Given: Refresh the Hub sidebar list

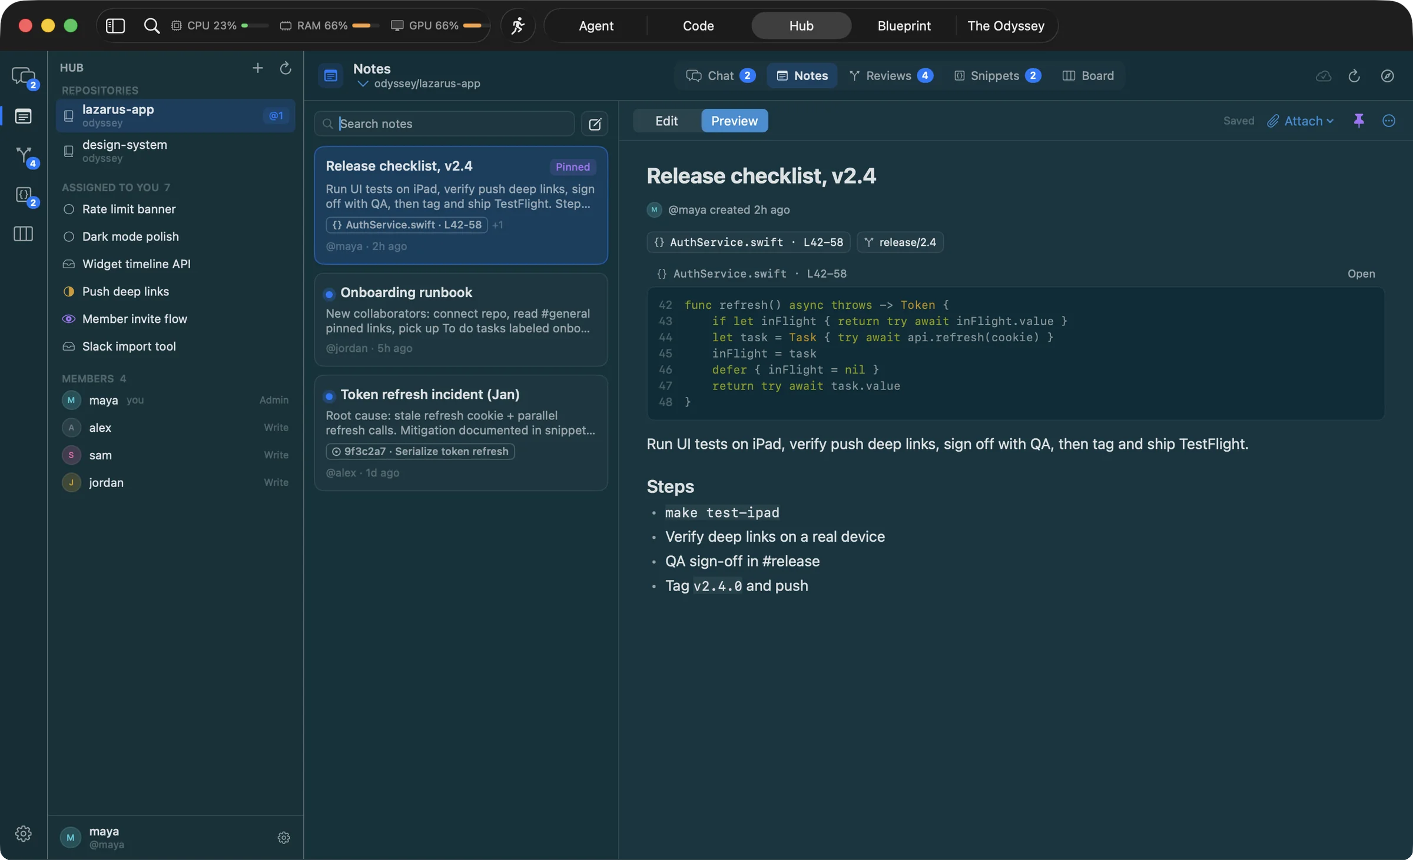Looking at the screenshot, I should click(x=286, y=68).
